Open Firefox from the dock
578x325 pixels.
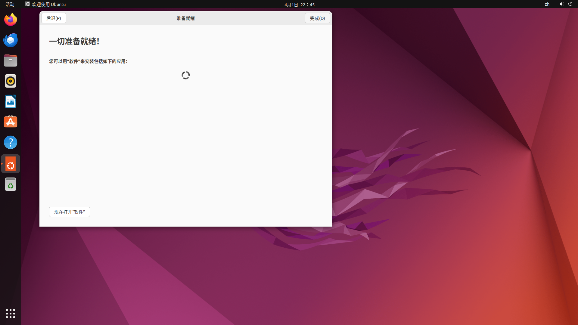(11, 20)
